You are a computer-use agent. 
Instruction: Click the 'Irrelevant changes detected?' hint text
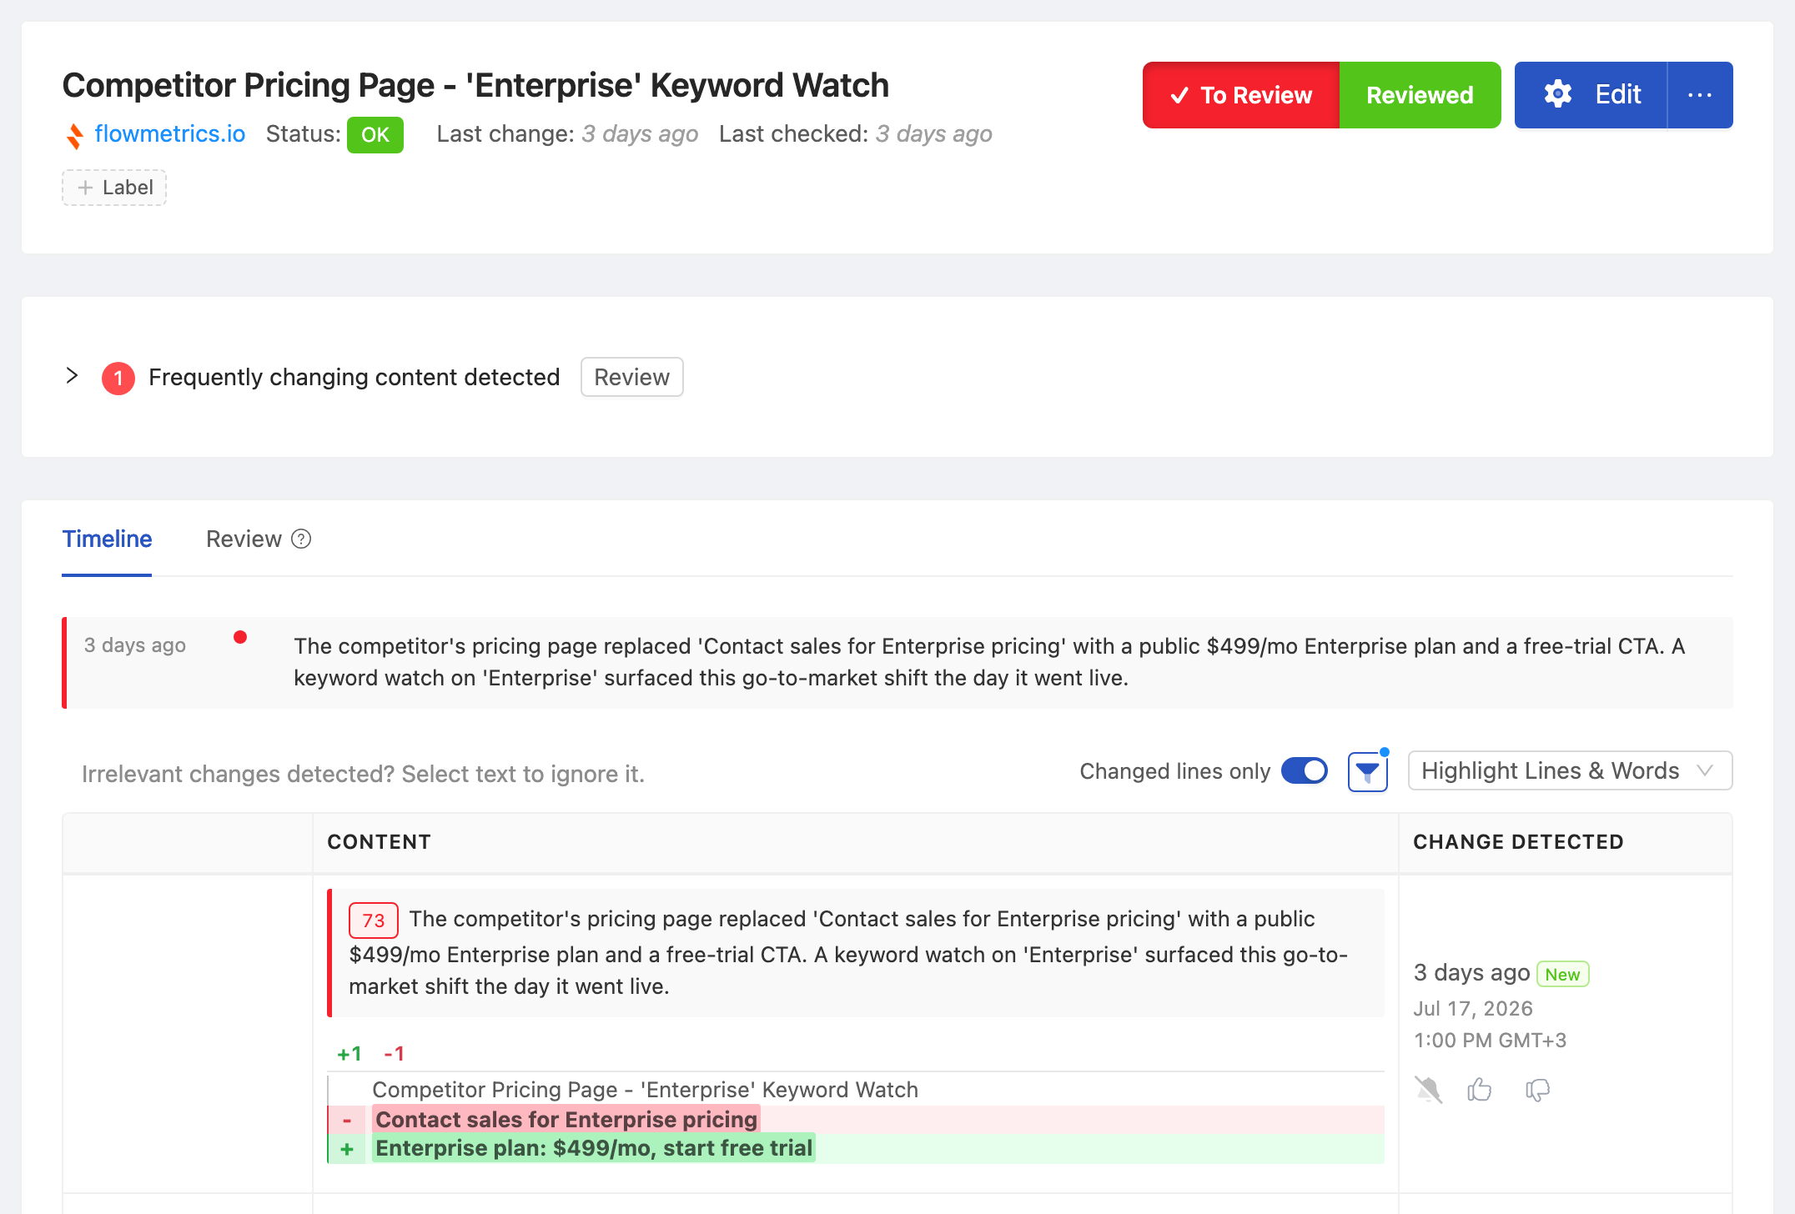click(363, 775)
